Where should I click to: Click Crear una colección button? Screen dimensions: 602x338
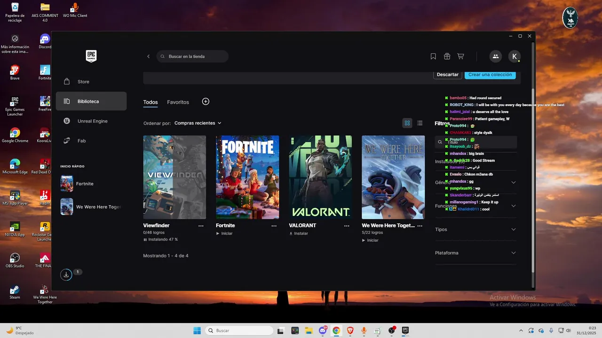490,75
